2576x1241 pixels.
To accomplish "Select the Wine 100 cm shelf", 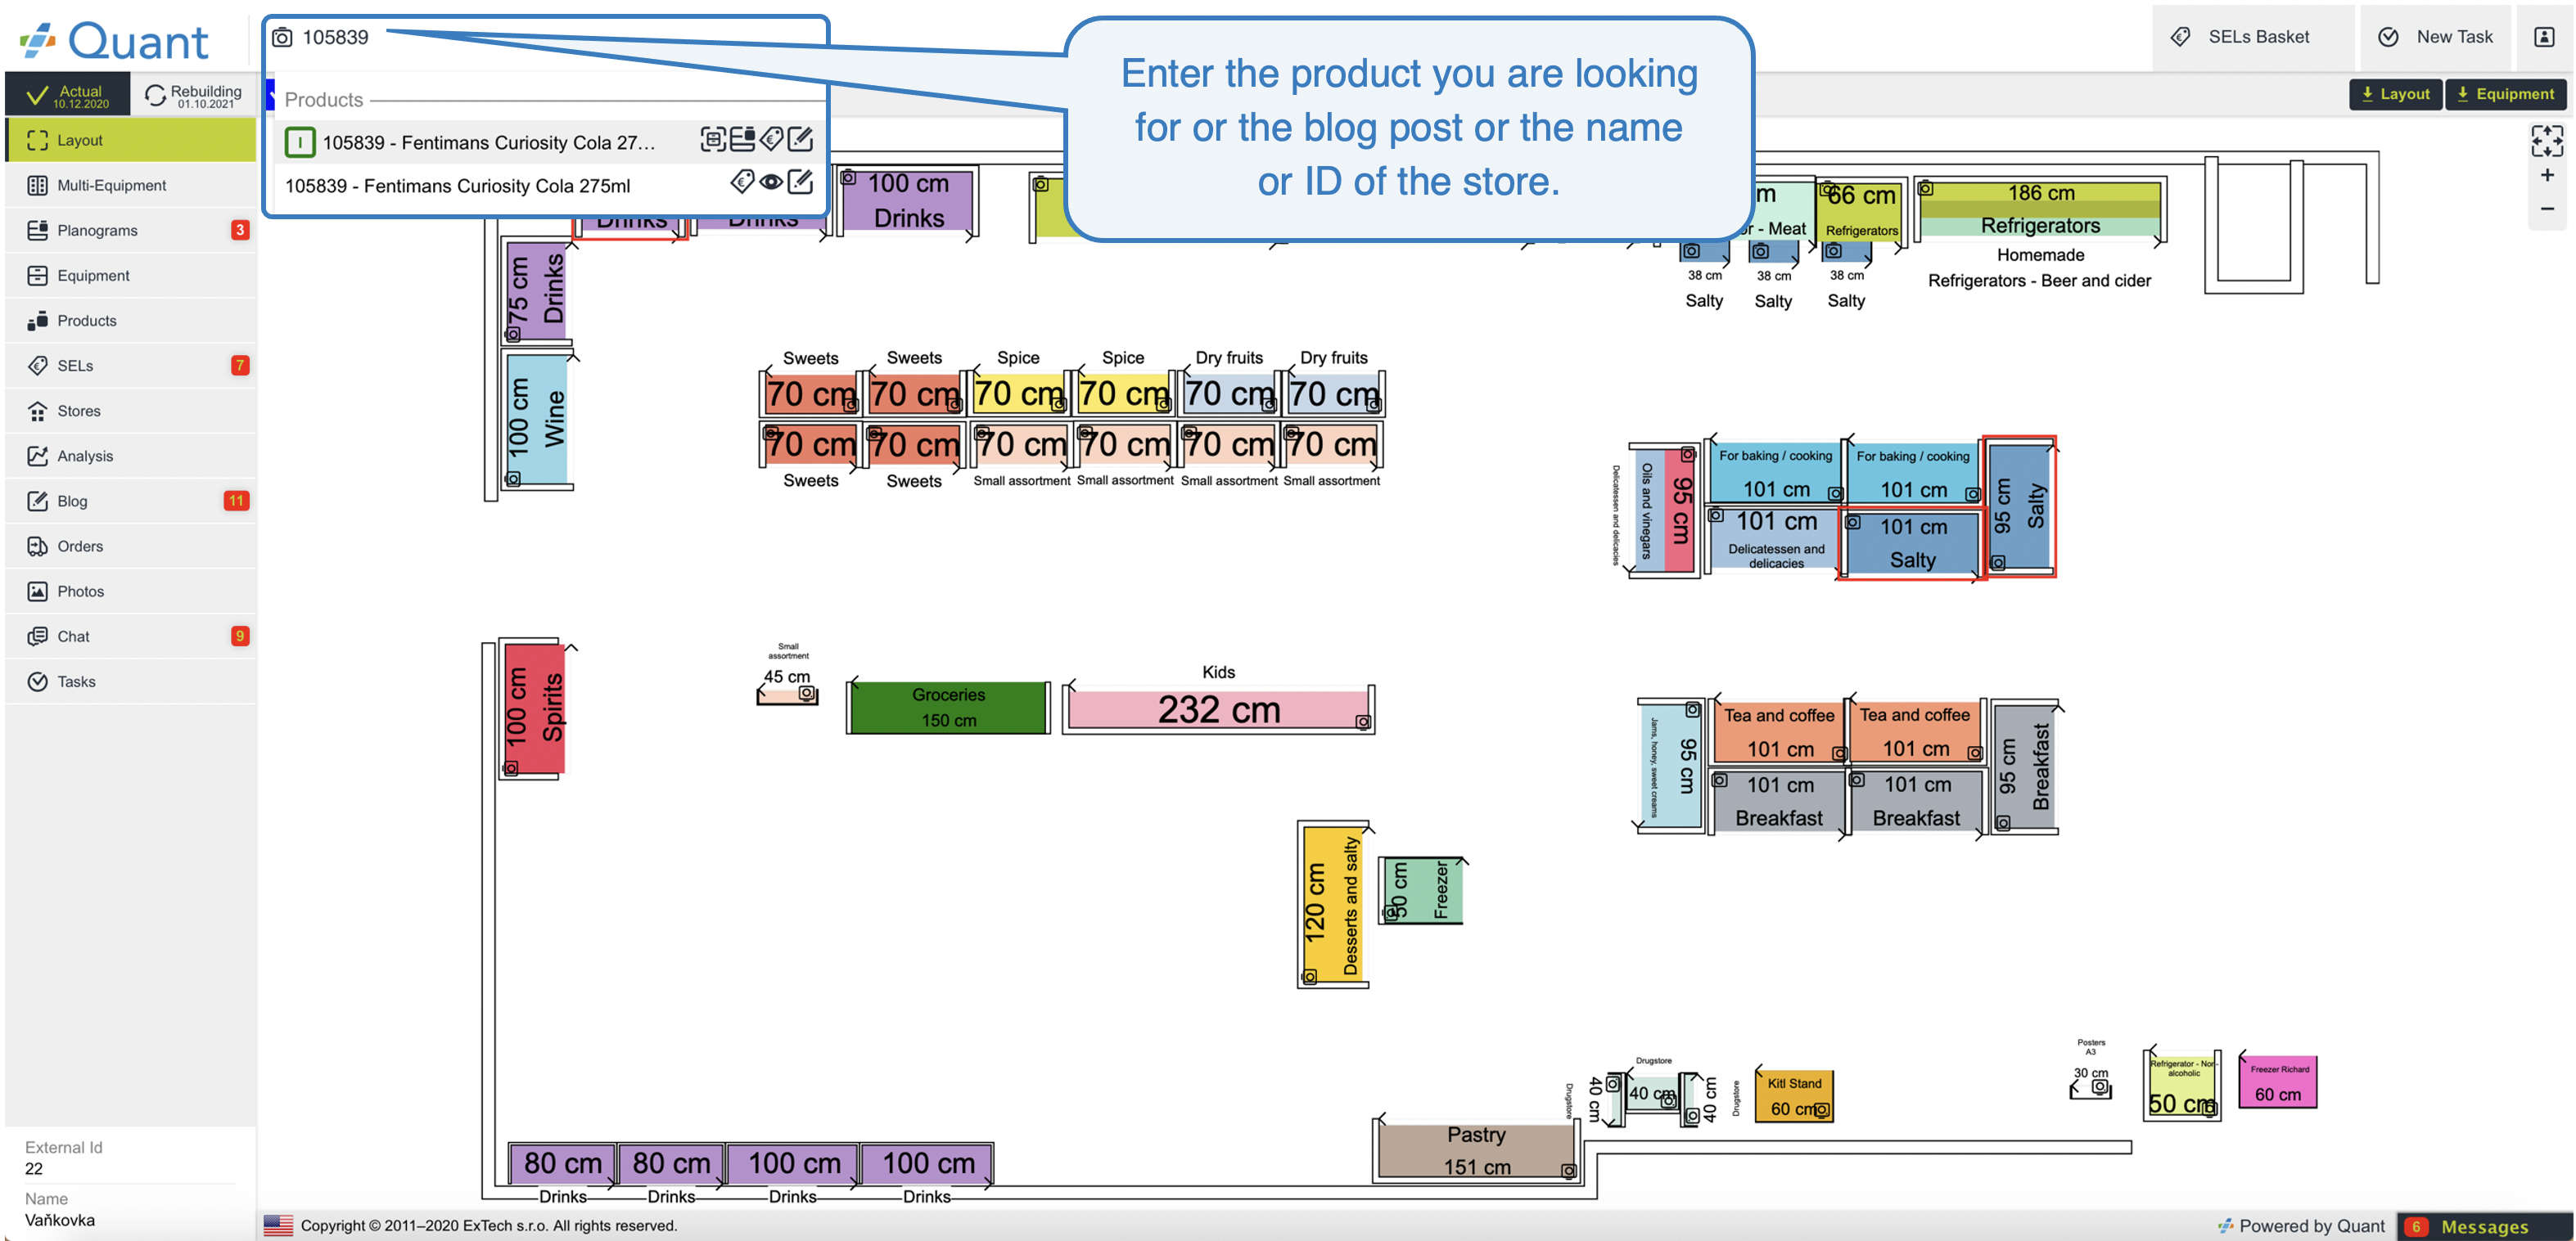I will point(536,418).
